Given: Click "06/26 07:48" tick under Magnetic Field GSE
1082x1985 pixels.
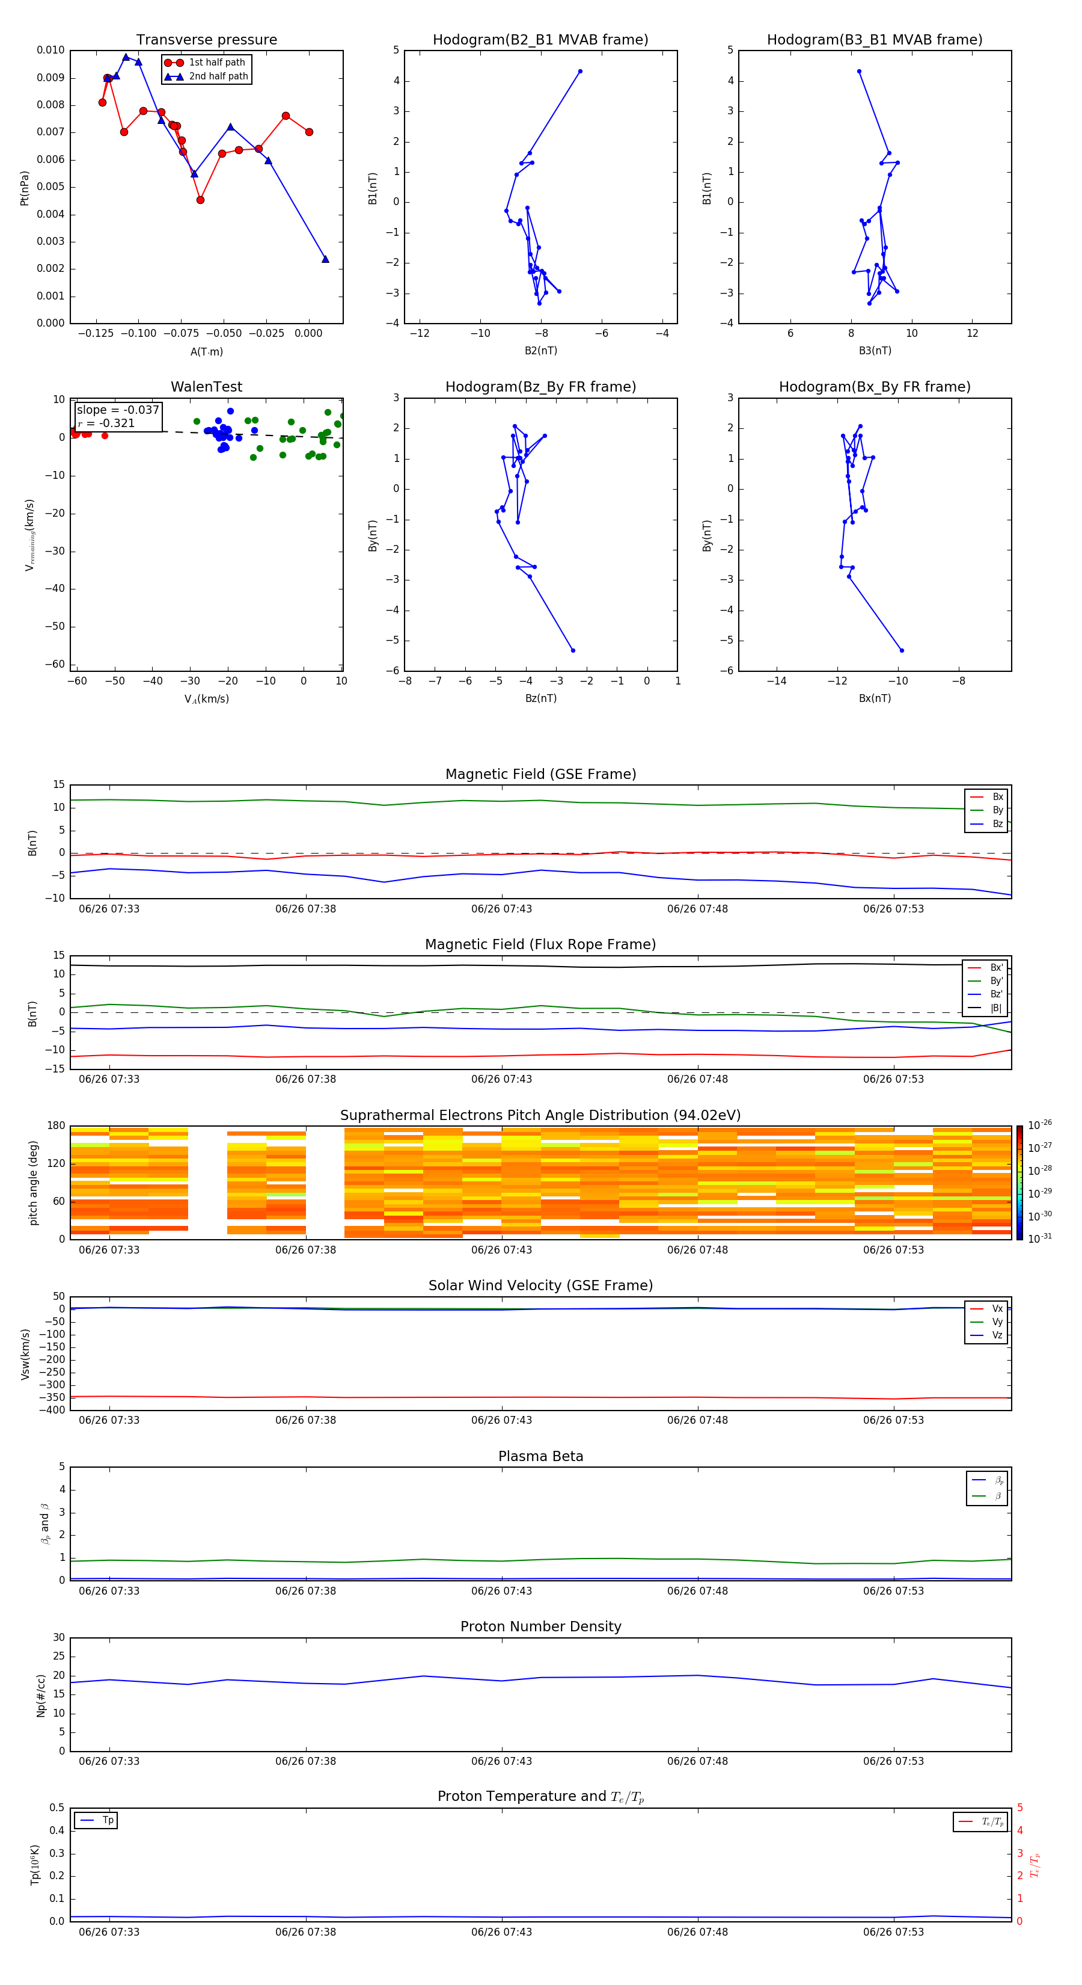Looking at the screenshot, I should (698, 908).
